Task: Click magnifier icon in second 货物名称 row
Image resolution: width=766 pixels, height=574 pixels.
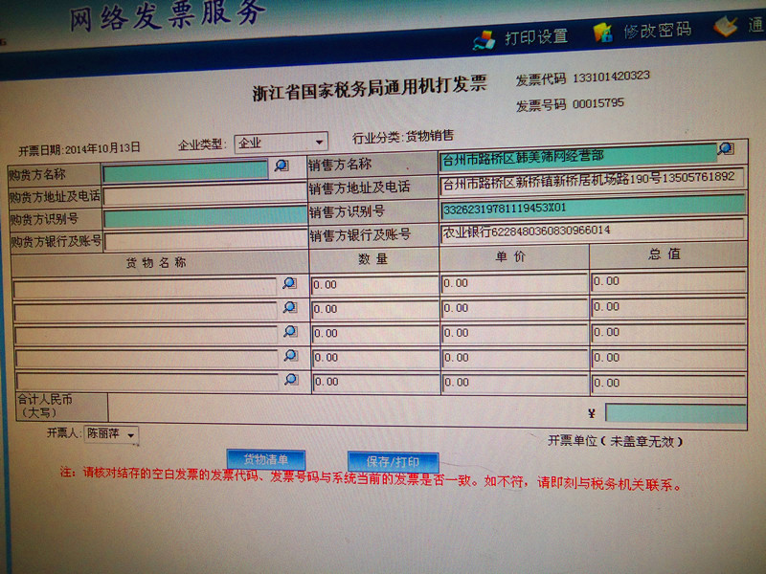Action: coord(290,307)
